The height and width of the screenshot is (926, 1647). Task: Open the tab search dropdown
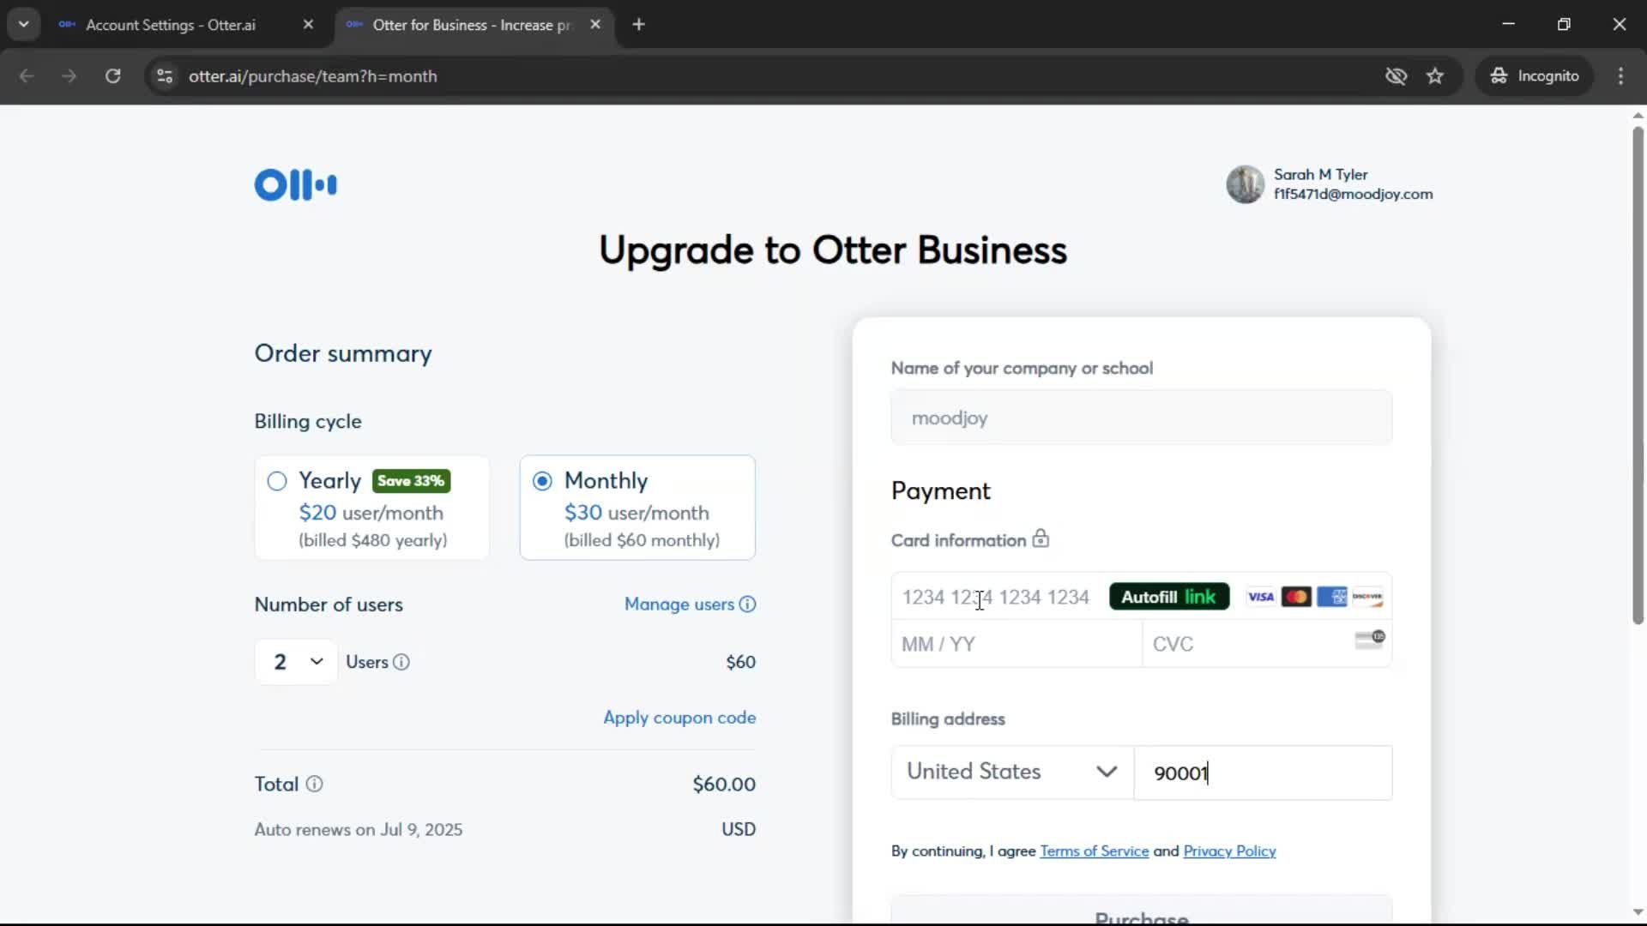pyautogui.click(x=24, y=25)
